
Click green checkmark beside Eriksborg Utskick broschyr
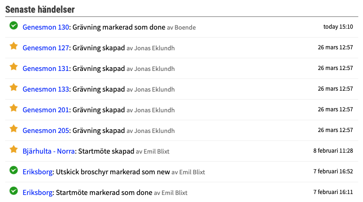pyautogui.click(x=14, y=170)
